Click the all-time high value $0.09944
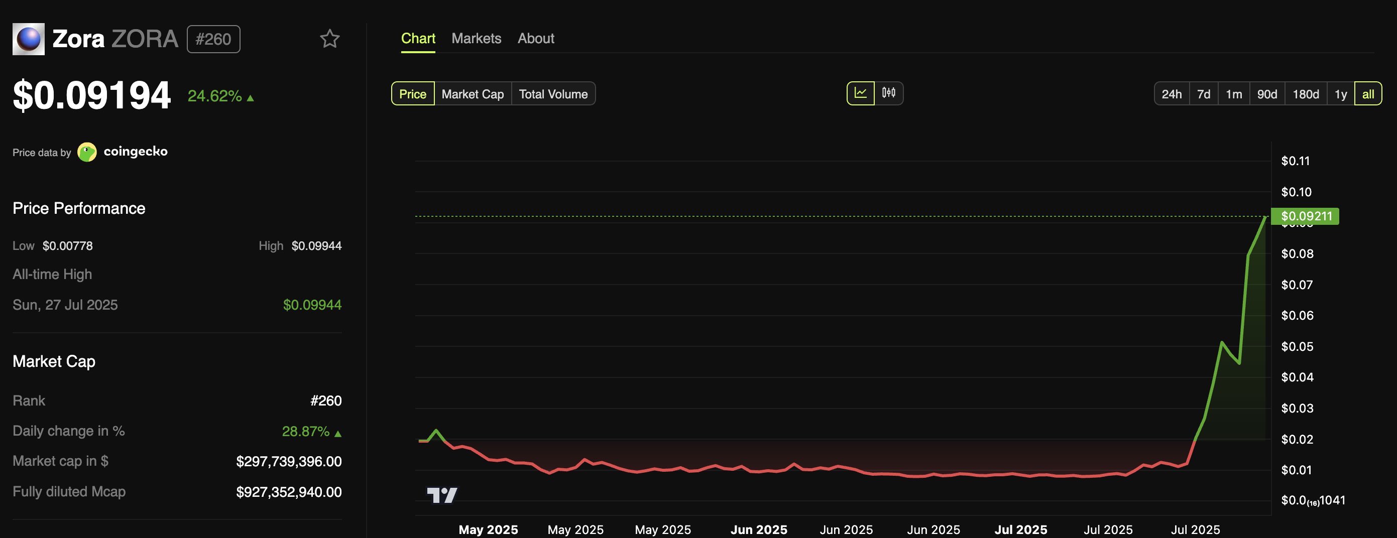 point(312,305)
